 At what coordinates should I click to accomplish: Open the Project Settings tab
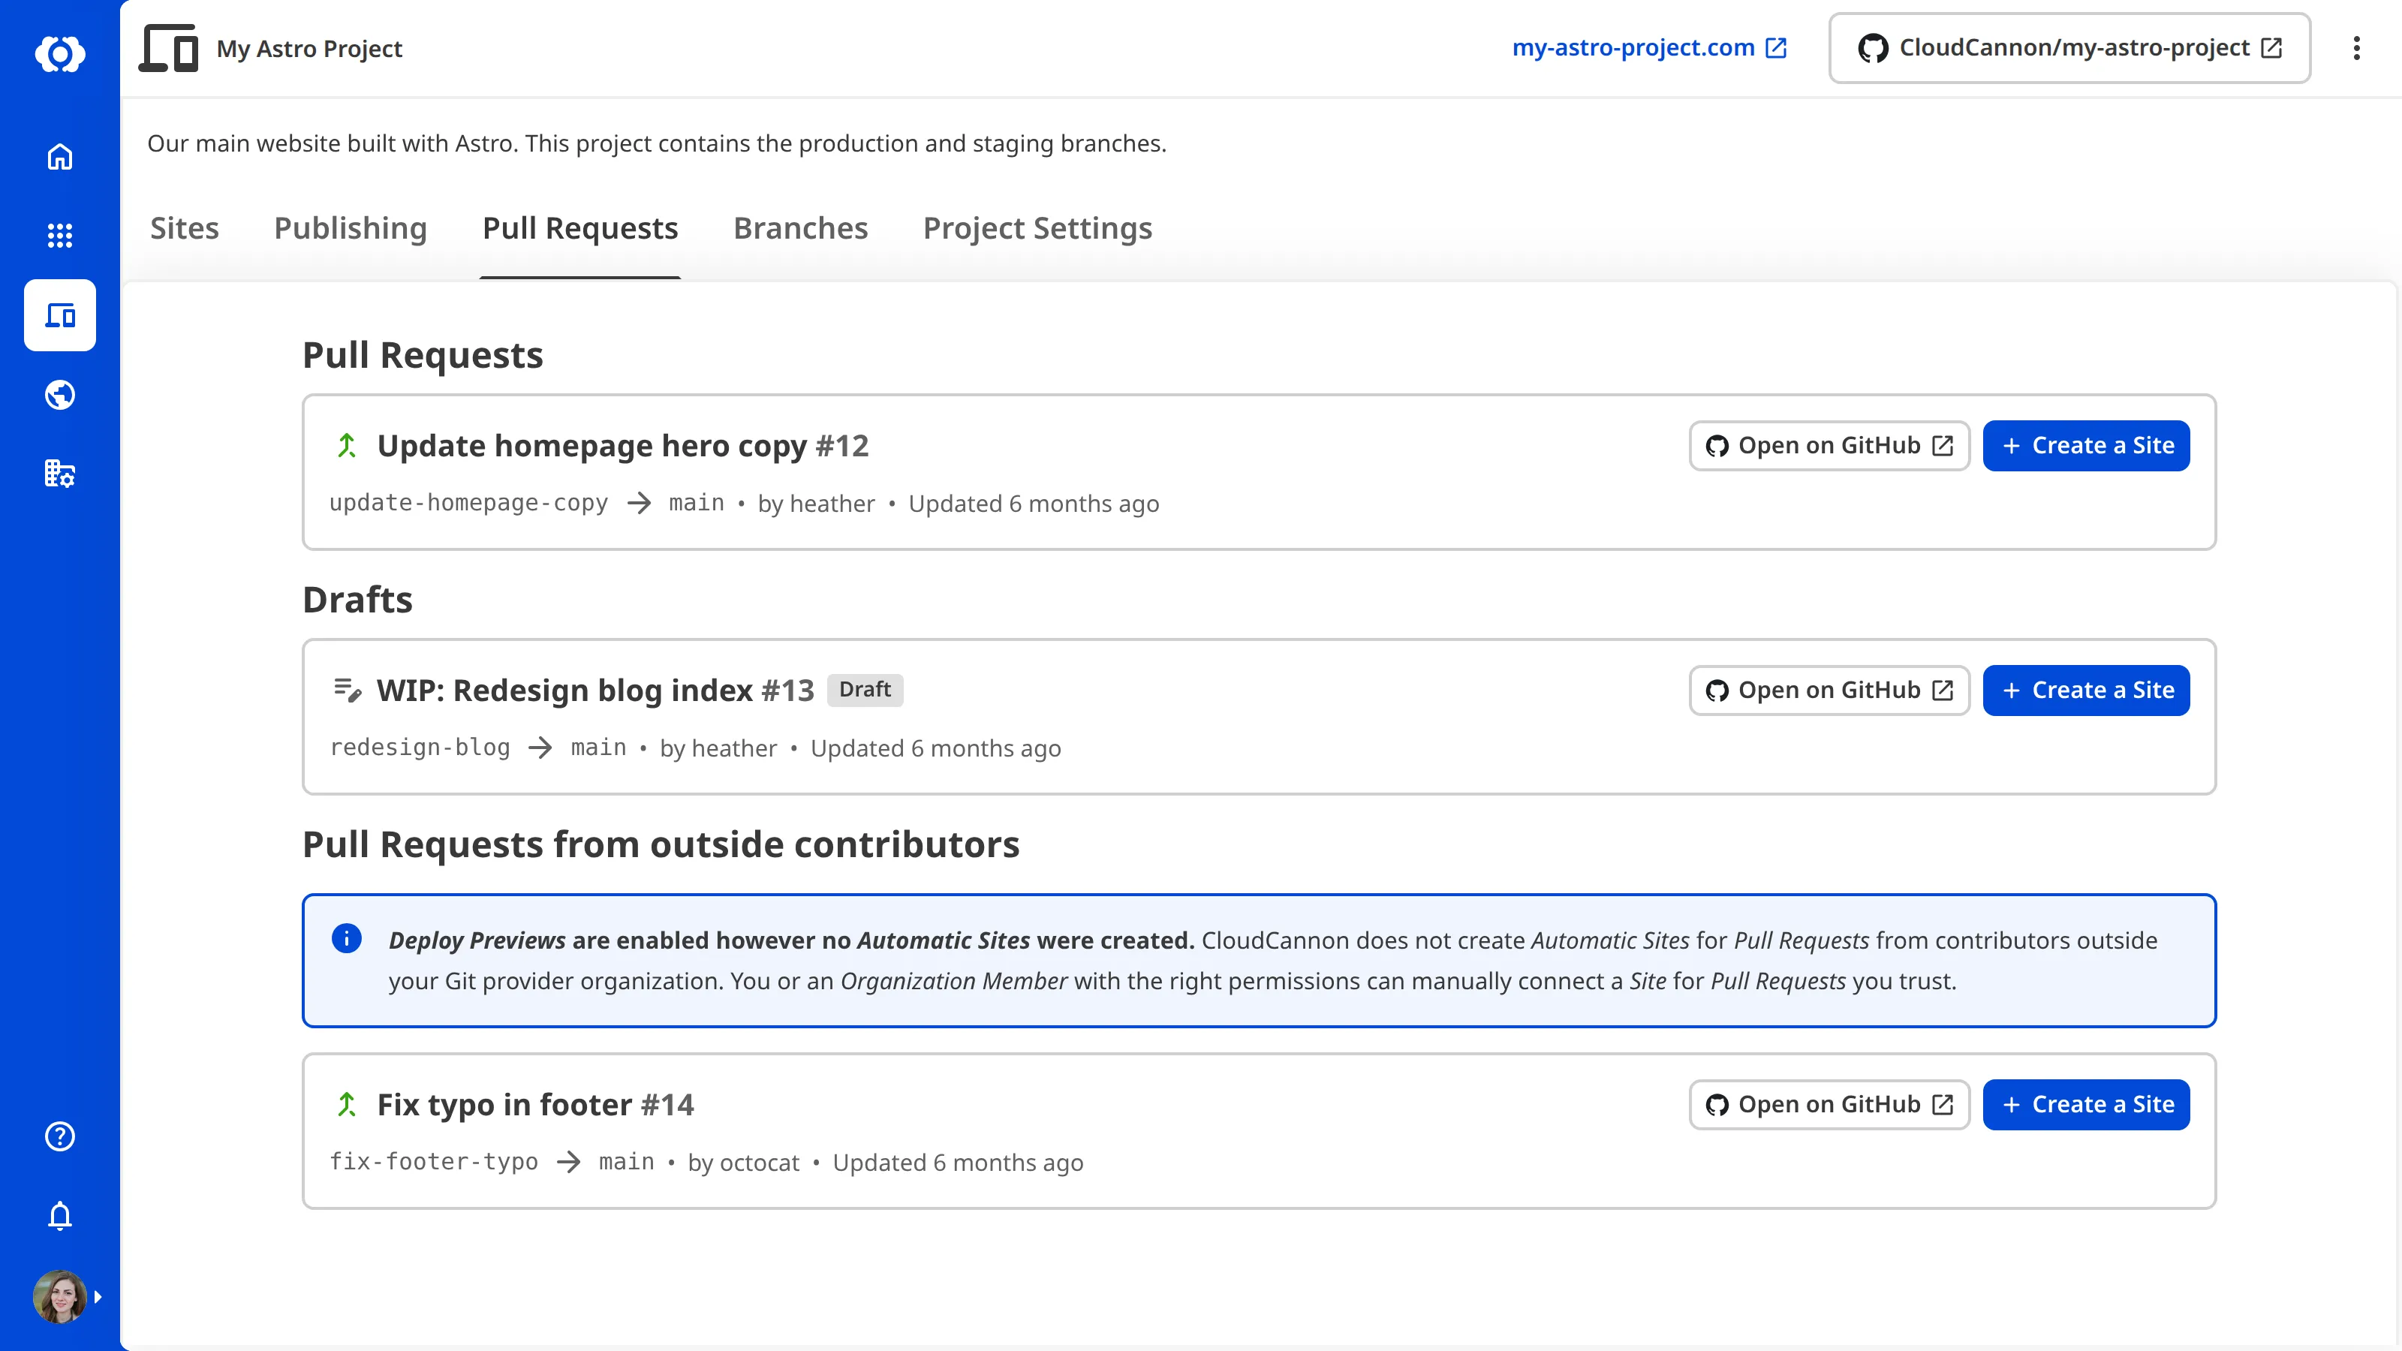pyautogui.click(x=1038, y=228)
